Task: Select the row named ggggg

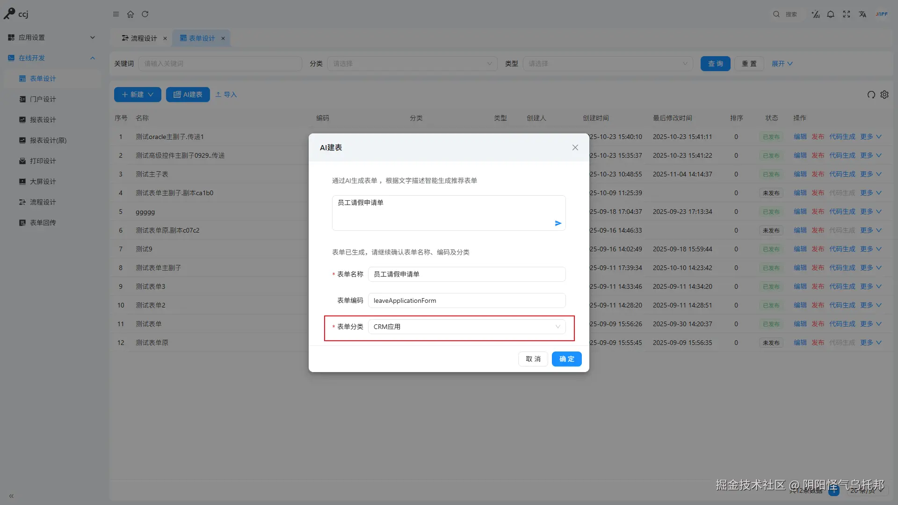Action: (x=501, y=212)
